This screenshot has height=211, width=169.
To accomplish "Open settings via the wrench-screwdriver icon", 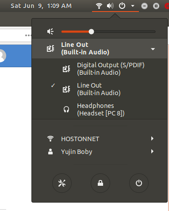I will [62, 183].
